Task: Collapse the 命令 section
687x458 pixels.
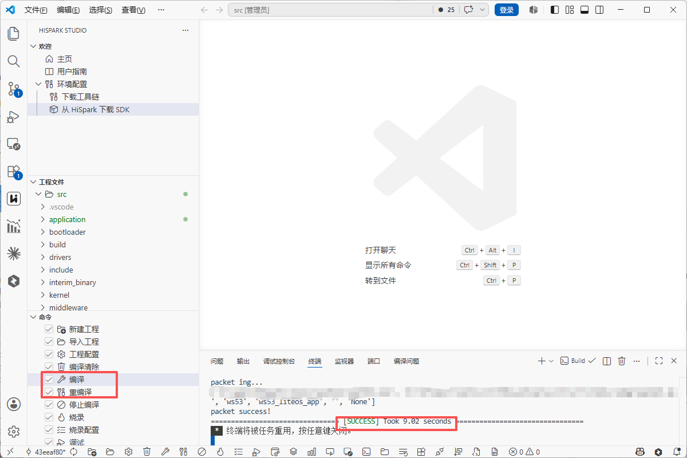Action: click(x=33, y=317)
